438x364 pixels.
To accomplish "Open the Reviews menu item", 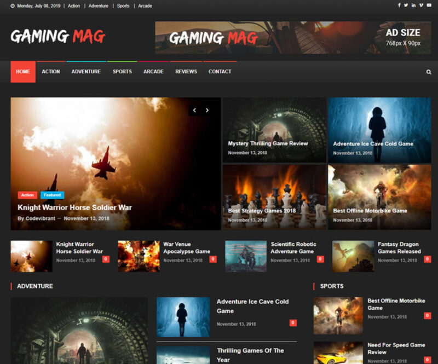I will coord(186,72).
